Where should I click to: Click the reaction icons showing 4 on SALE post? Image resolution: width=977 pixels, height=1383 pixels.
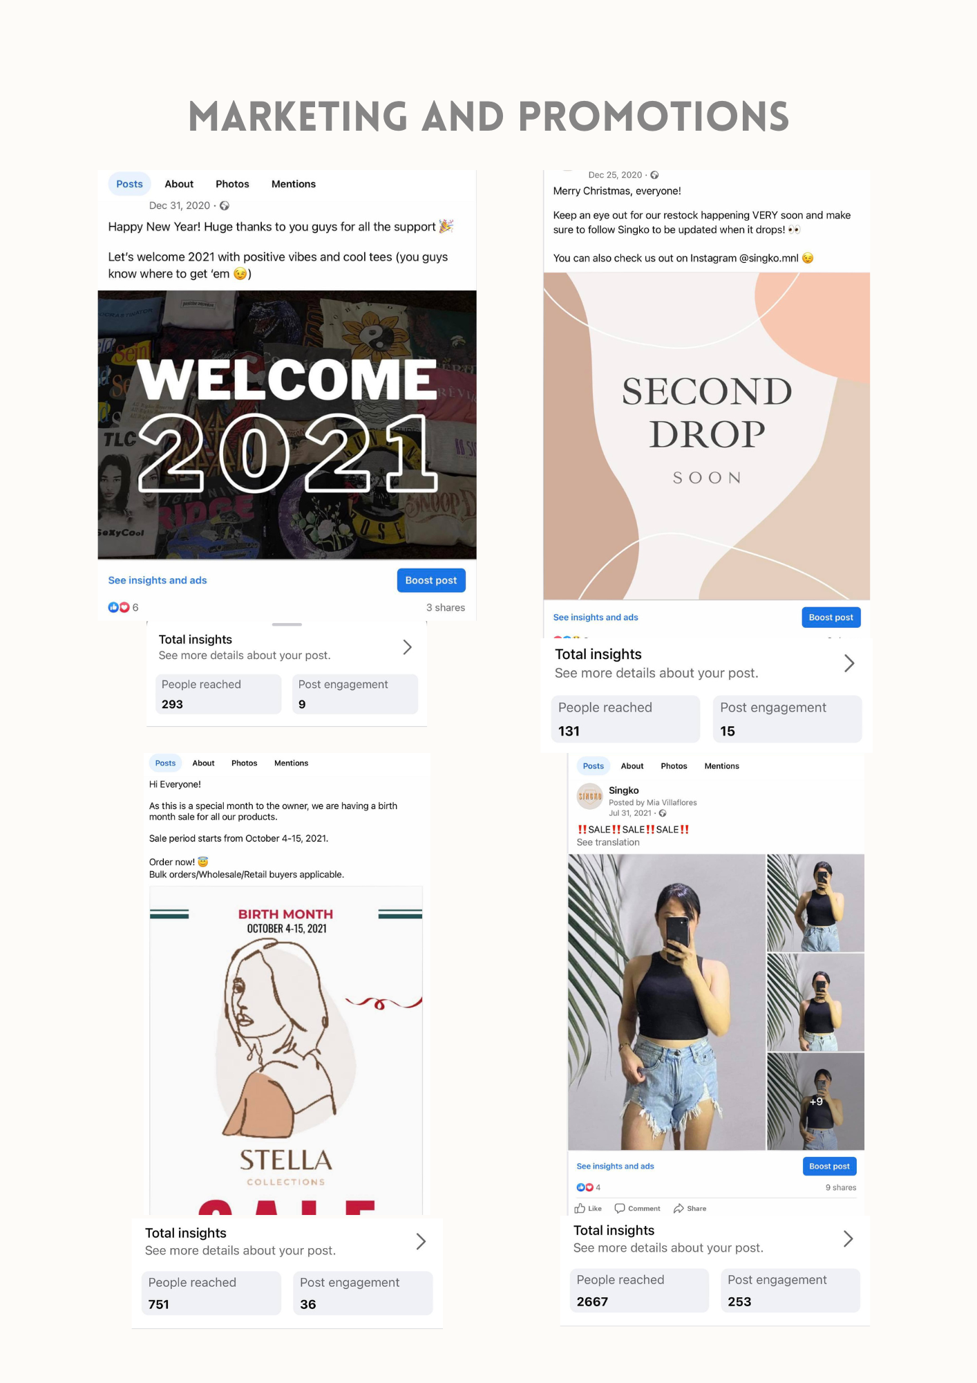[x=585, y=1187]
